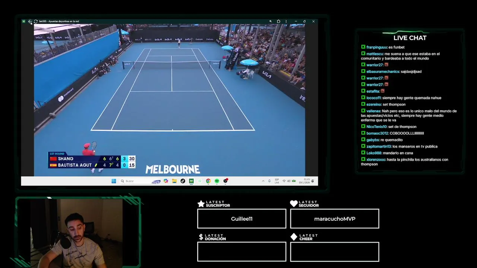Image resolution: width=477 pixels, height=268 pixels.
Task: Open the zoom magnifier icon in title bar
Action: pos(271,22)
